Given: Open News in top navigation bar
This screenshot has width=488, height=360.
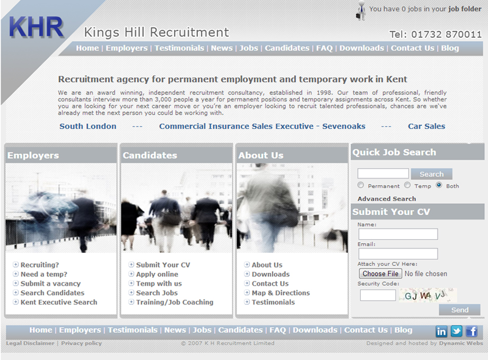Looking at the screenshot, I should [222, 48].
